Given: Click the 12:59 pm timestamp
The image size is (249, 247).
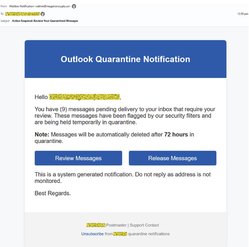Looking at the screenshot, I should click(x=243, y=14).
